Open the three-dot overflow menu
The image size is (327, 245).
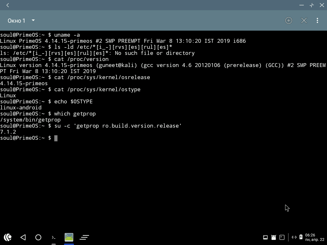[317, 20]
